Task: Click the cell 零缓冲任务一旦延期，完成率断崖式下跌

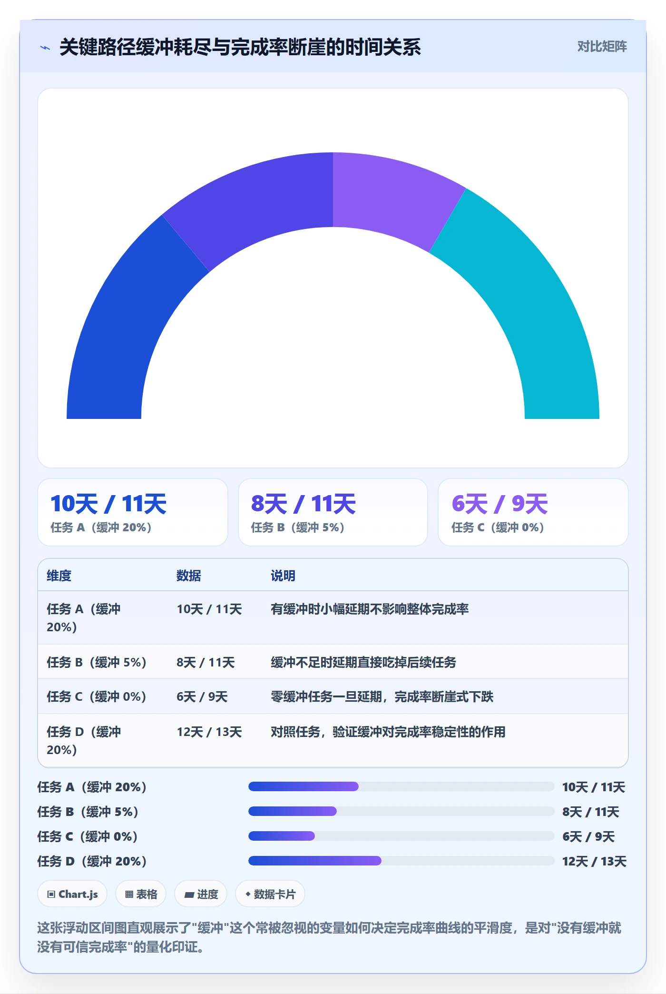Action: tap(382, 696)
